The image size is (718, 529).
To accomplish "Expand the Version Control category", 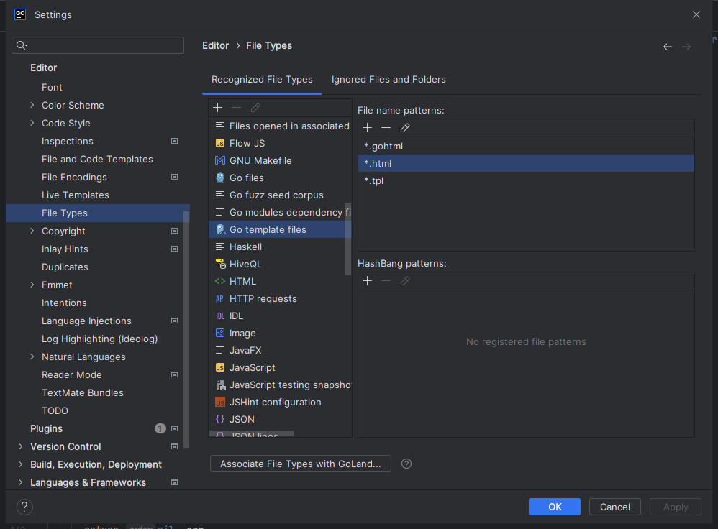I will coord(21,446).
